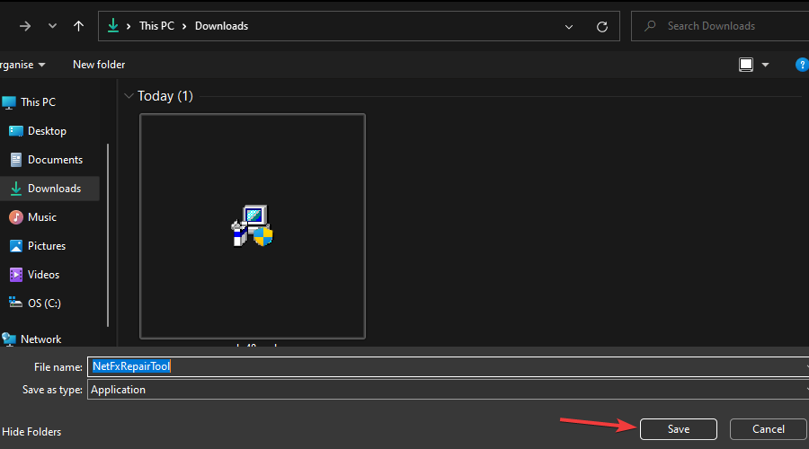This screenshot has height=449, width=809.
Task: Click the Network icon in sidebar
Action: click(x=9, y=339)
